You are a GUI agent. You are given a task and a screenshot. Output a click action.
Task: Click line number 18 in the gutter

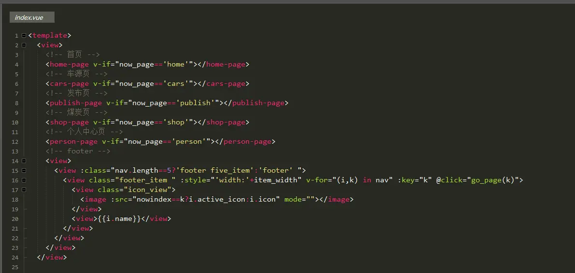(15, 200)
